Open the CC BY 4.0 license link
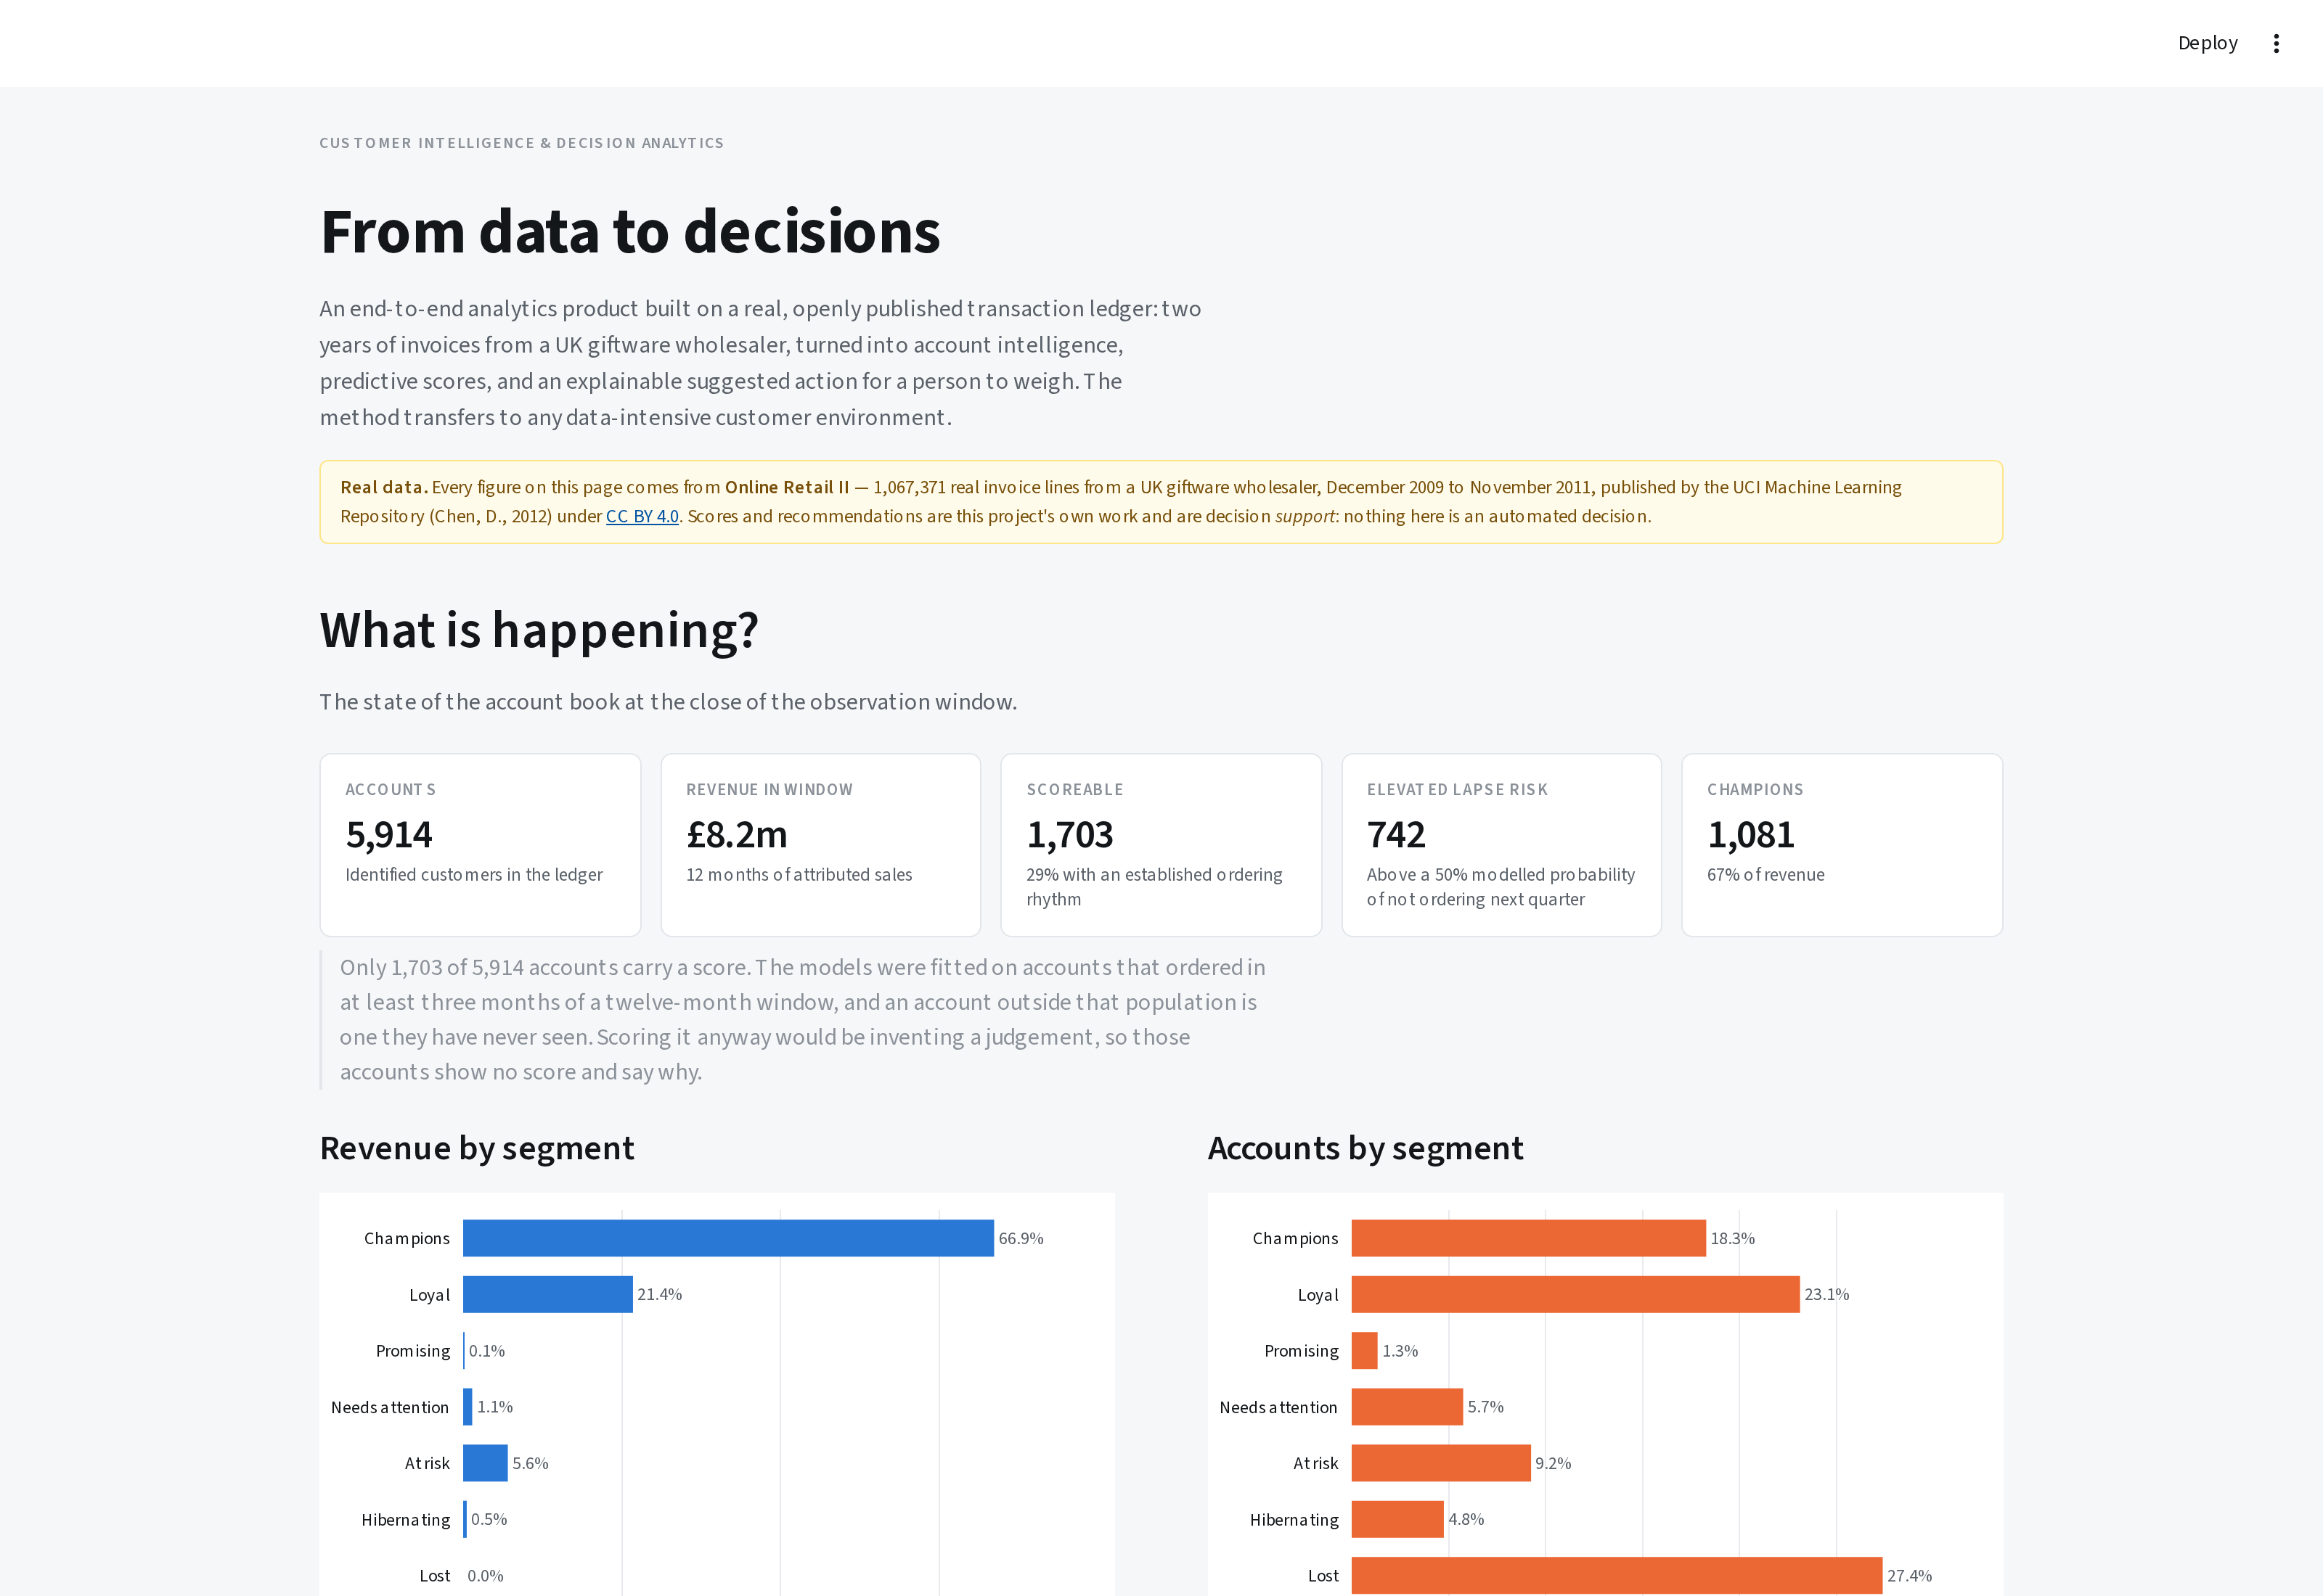 pyautogui.click(x=642, y=516)
